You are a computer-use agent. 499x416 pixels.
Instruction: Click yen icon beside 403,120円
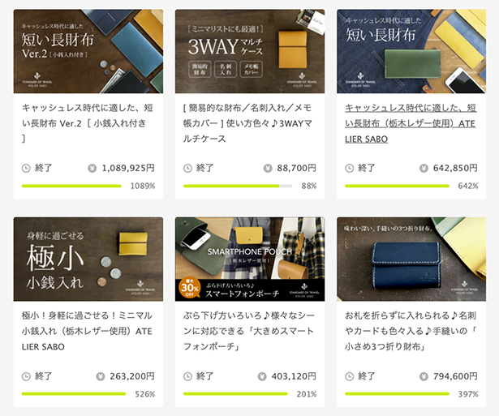click(262, 376)
